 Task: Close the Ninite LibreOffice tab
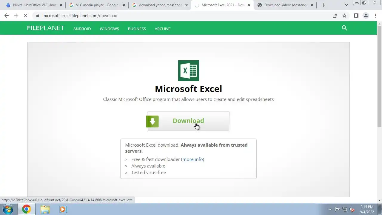click(x=61, y=5)
